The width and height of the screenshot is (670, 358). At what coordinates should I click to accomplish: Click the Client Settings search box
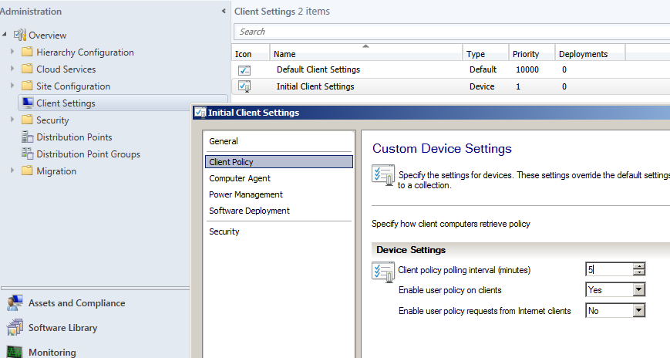pyautogui.click(x=452, y=32)
